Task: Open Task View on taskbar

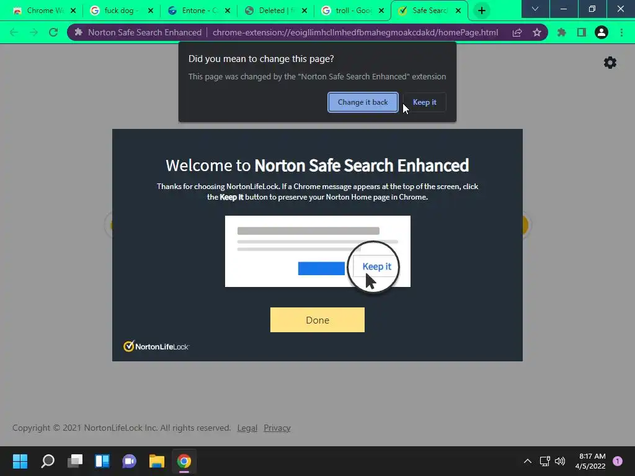Action: [x=75, y=461]
